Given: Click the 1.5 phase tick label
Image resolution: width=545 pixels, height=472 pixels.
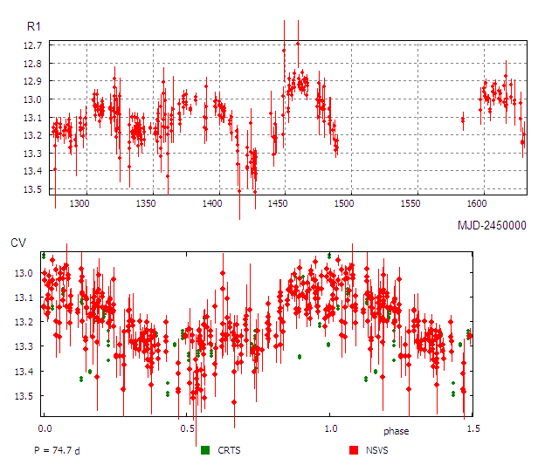Looking at the screenshot, I should [471, 429].
